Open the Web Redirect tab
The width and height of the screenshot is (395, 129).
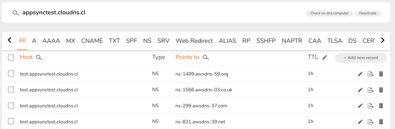pyautogui.click(x=194, y=41)
